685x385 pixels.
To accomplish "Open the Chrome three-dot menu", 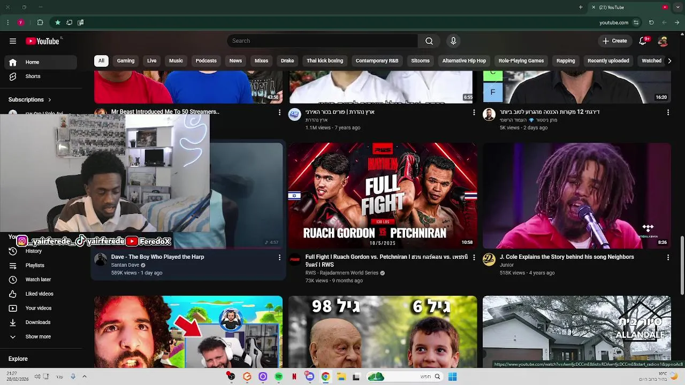I will tap(7, 22).
